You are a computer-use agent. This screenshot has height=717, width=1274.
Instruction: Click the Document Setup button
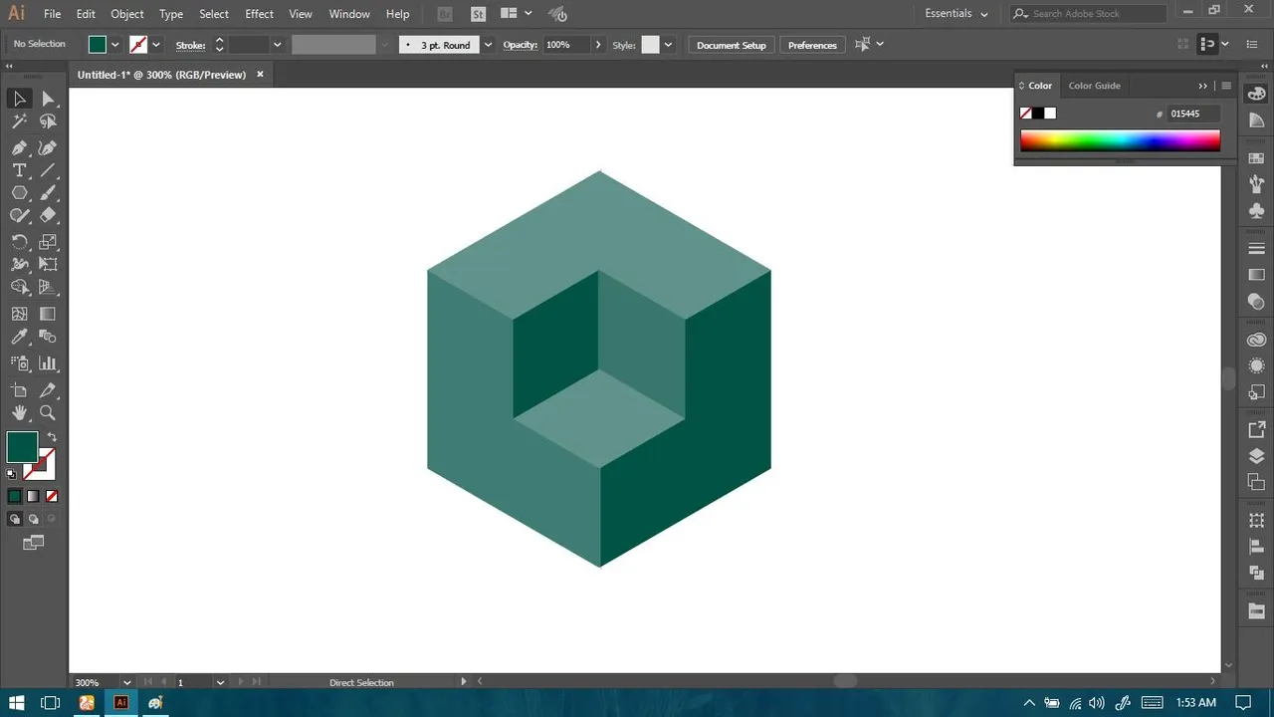[x=732, y=45]
